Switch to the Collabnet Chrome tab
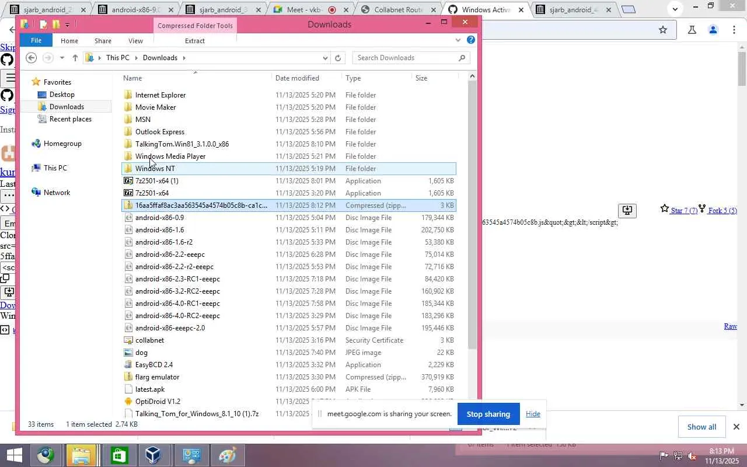 tap(397, 10)
